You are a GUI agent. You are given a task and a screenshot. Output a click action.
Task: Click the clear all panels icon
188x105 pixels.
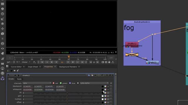(x=14, y=71)
